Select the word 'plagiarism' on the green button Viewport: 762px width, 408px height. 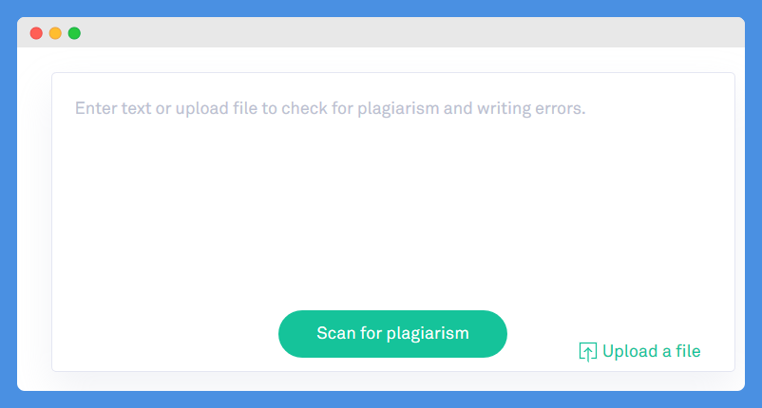click(x=428, y=334)
